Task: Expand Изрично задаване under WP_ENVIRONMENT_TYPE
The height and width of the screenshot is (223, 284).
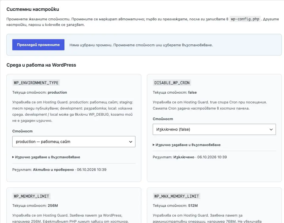Action: click(46, 157)
